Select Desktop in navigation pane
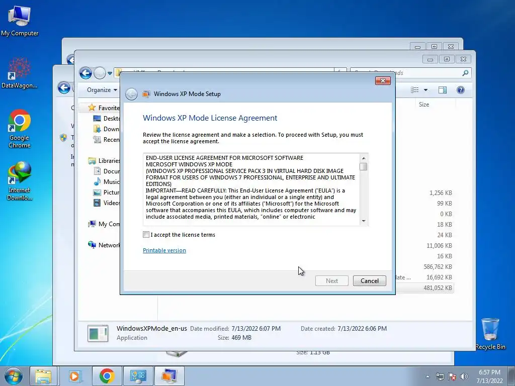The image size is (515, 386). coord(107,118)
